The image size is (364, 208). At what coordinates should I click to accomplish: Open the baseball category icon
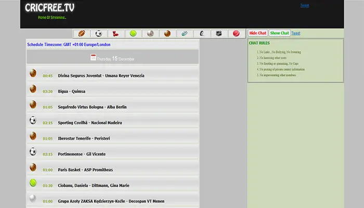(150, 33)
